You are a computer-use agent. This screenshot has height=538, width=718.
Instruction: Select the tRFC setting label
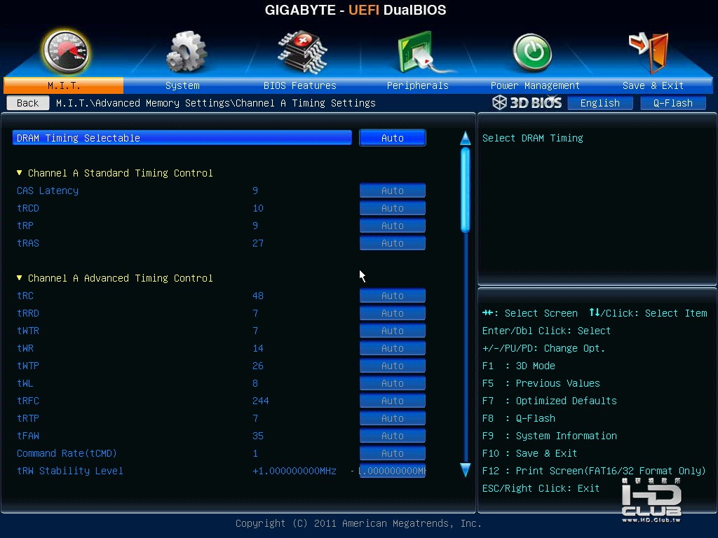coord(28,401)
